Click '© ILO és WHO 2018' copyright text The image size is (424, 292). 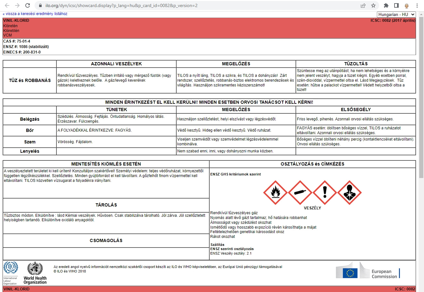[x=70, y=271]
